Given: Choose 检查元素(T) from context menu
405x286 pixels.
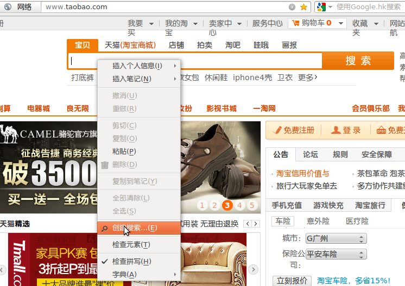Looking at the screenshot, I should coord(139,245).
